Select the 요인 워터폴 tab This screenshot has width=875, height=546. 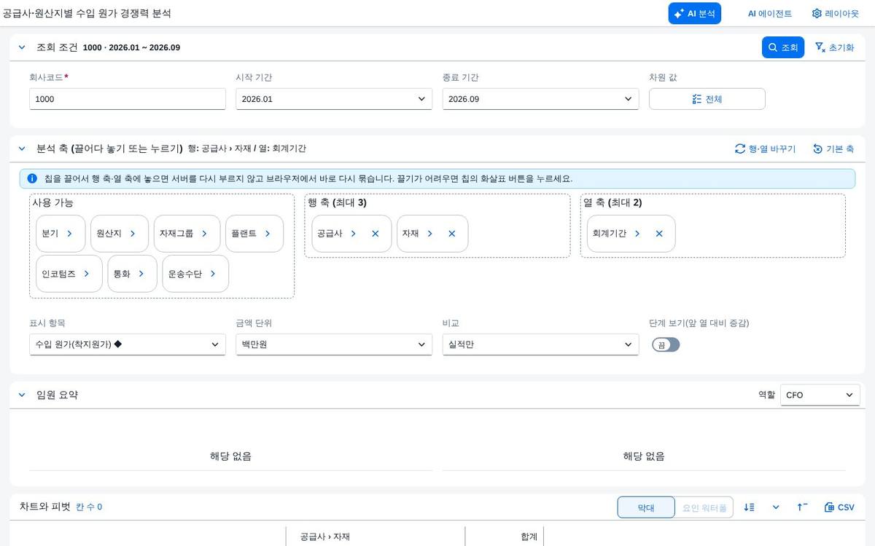(704, 507)
